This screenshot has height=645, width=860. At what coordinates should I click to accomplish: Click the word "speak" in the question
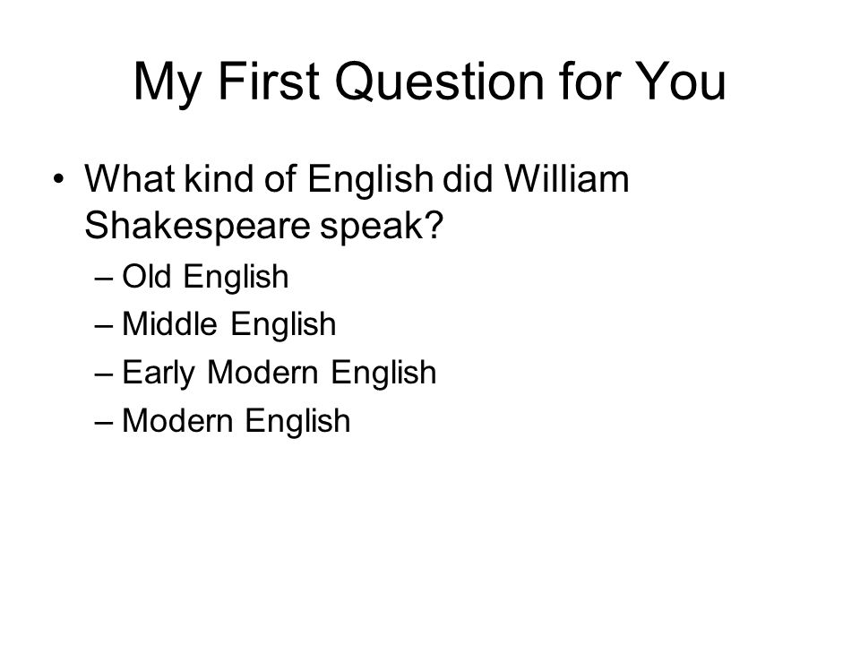click(372, 227)
